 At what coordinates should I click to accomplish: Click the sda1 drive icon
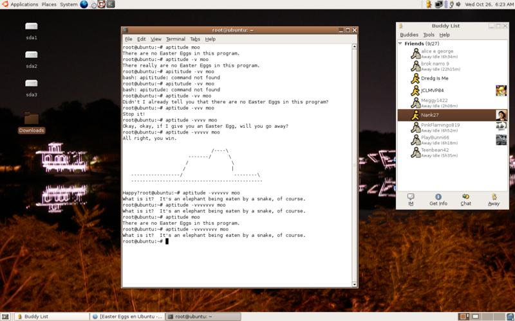coord(31,30)
